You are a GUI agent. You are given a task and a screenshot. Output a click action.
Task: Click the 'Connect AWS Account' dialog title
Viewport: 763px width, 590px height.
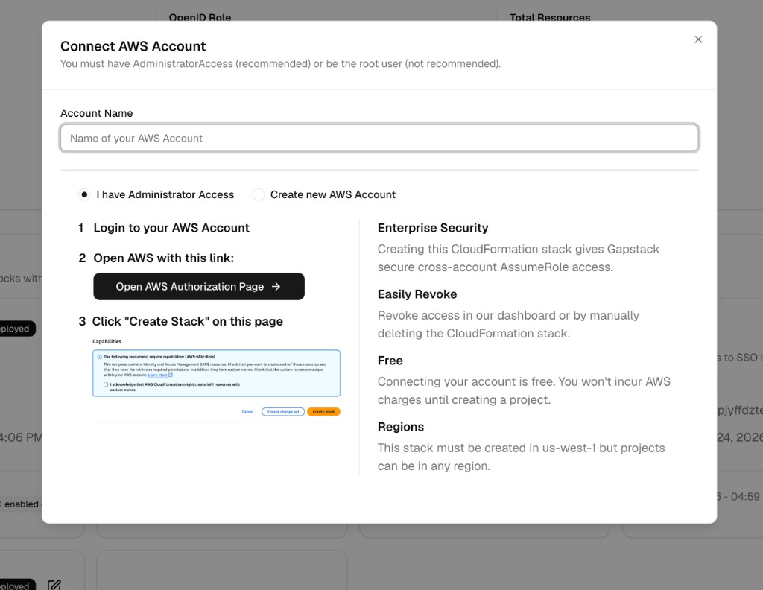tap(133, 46)
